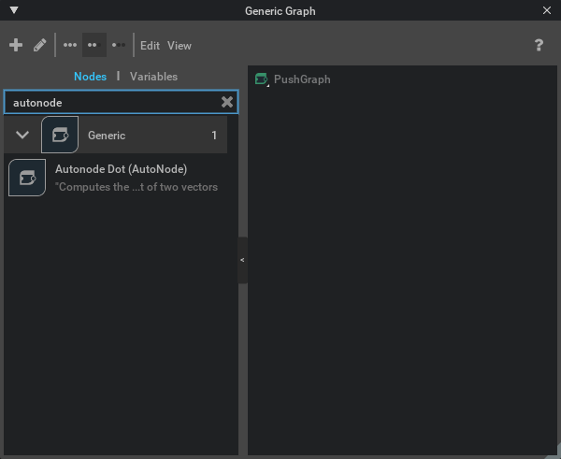561x459 pixels.
Task: Open the View menu
Action: 180,45
